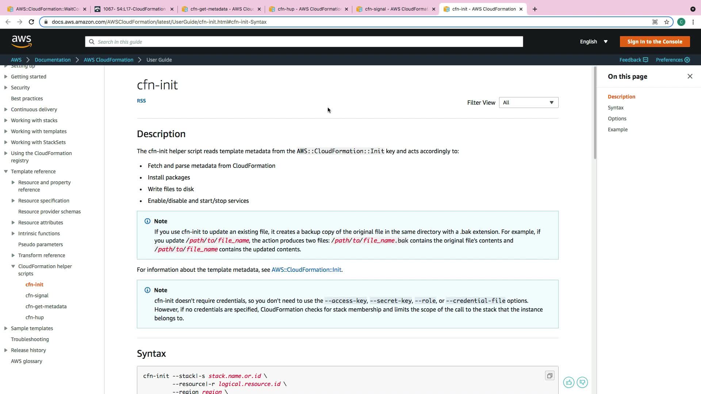Click the AWS logo in header
This screenshot has width=701, height=394.
[22, 42]
